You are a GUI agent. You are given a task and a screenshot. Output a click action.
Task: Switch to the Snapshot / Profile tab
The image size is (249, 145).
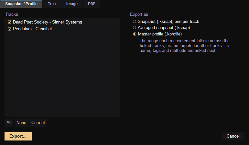tap(21, 4)
